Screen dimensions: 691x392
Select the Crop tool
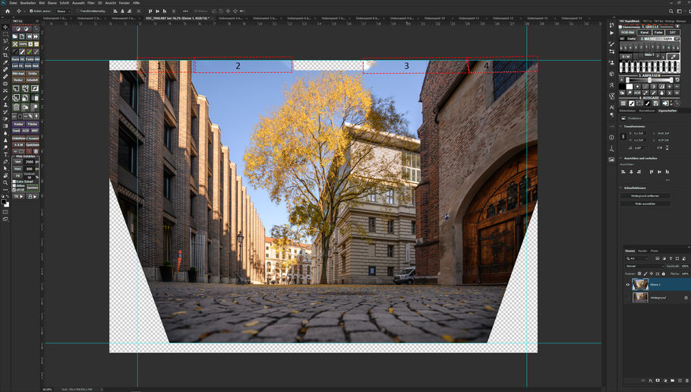5,55
